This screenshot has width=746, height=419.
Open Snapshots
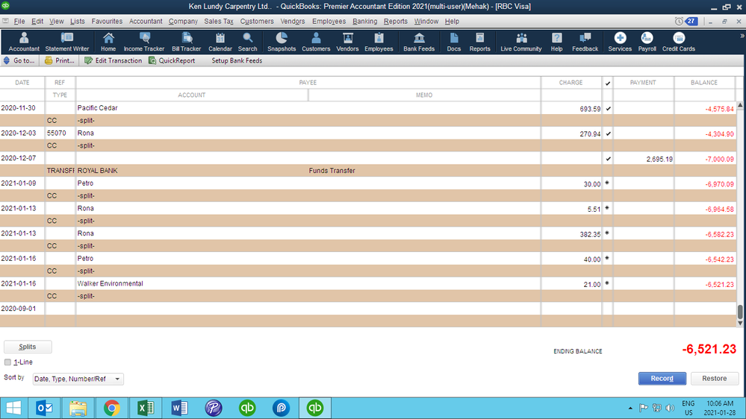[282, 42]
